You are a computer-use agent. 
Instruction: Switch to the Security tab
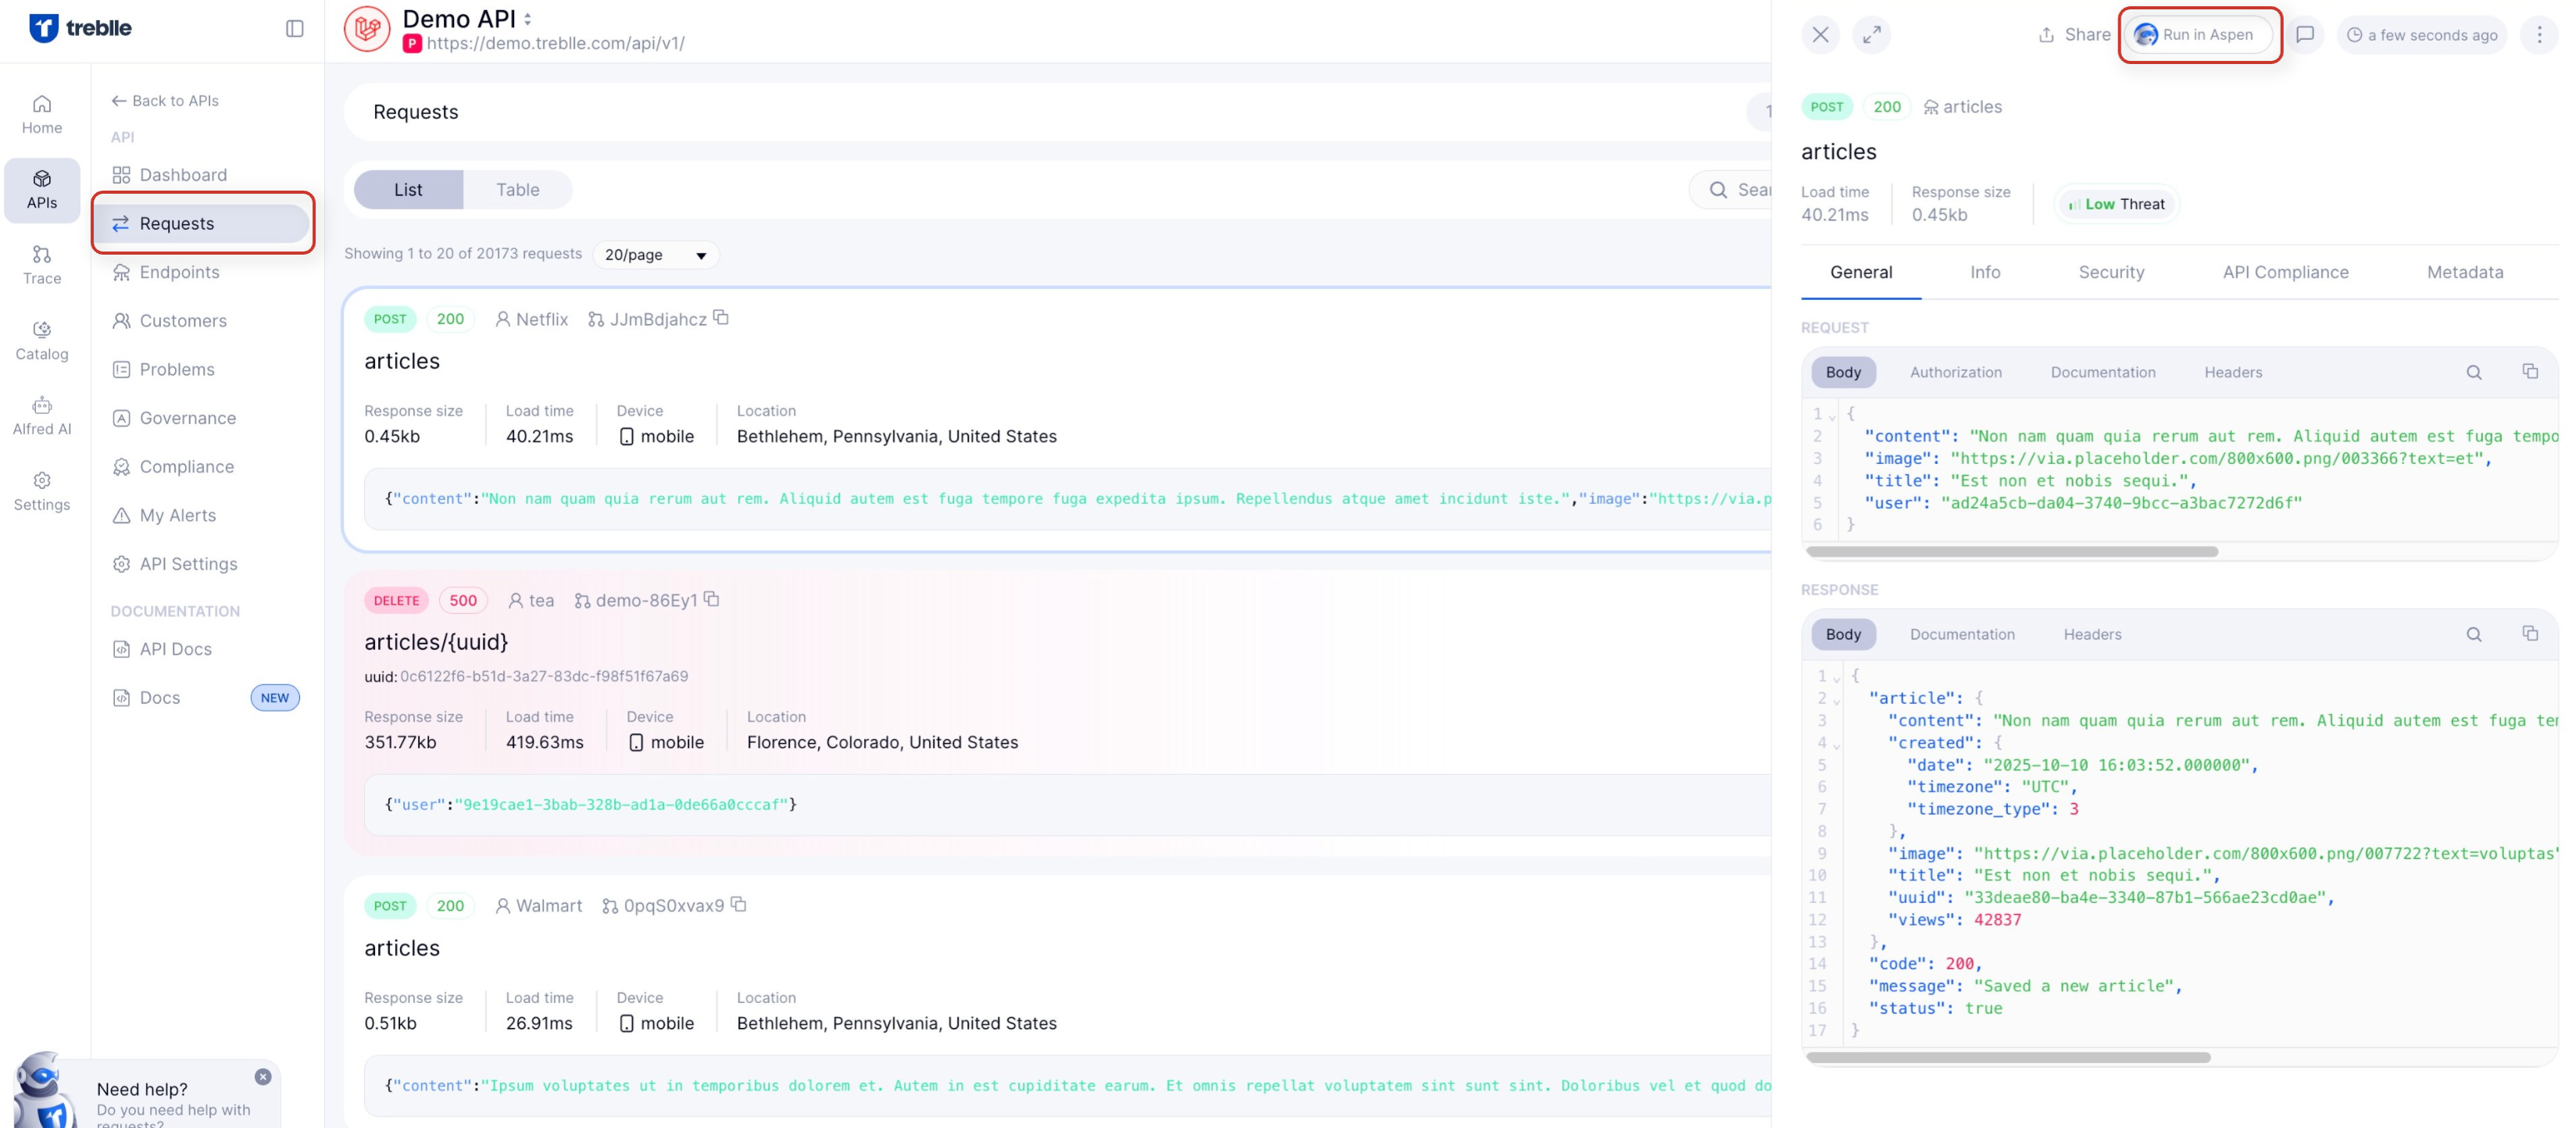point(2111,272)
